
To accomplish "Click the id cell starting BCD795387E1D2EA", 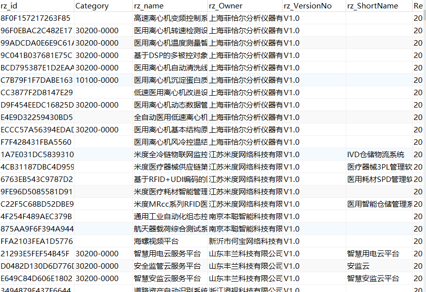I will (37, 67).
